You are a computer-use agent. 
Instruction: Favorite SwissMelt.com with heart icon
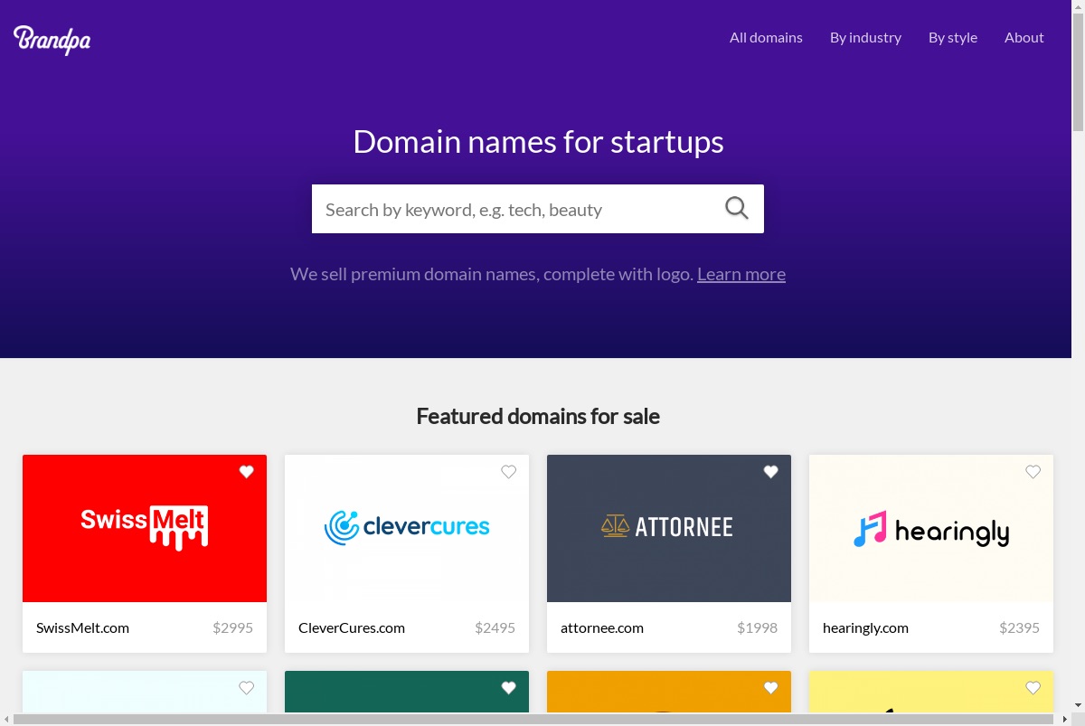(246, 472)
